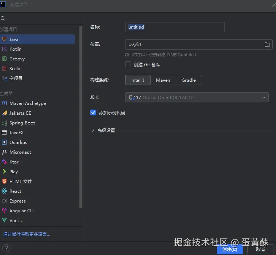Image resolution: width=276 pixels, height=255 pixels.
Task: Click the sidebar vertical scrollbar
Action: coord(81,117)
